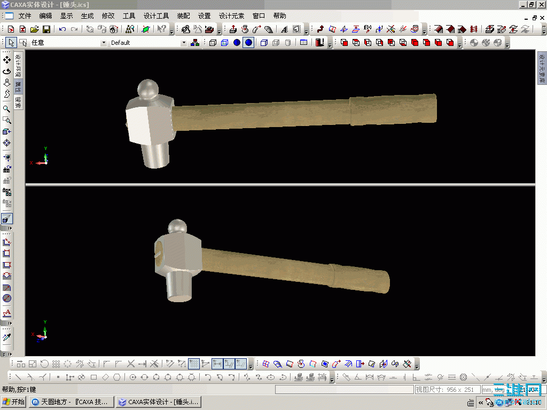Screen dimensions: 547x410
Task: Choose the extrude shape tool icon
Action: 233,29
